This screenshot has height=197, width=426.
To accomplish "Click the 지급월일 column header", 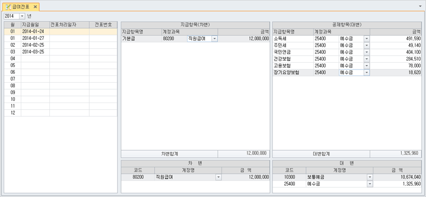I will point(35,25).
